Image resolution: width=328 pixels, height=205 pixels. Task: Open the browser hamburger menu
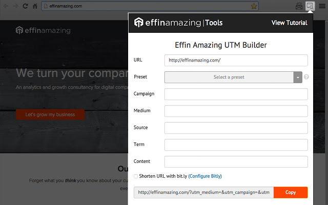coord(322,6)
